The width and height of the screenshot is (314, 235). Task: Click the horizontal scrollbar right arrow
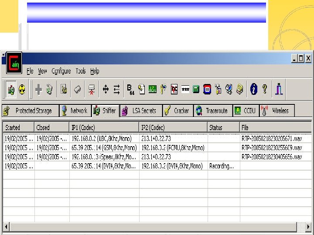coord(308,227)
